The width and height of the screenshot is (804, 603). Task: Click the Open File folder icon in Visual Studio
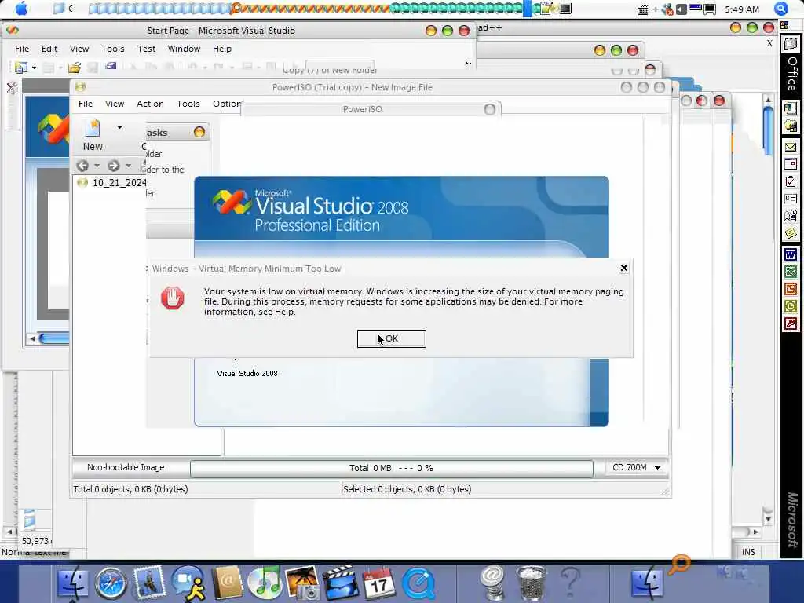(75, 68)
